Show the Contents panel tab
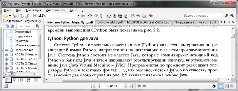 (x=7, y=80)
